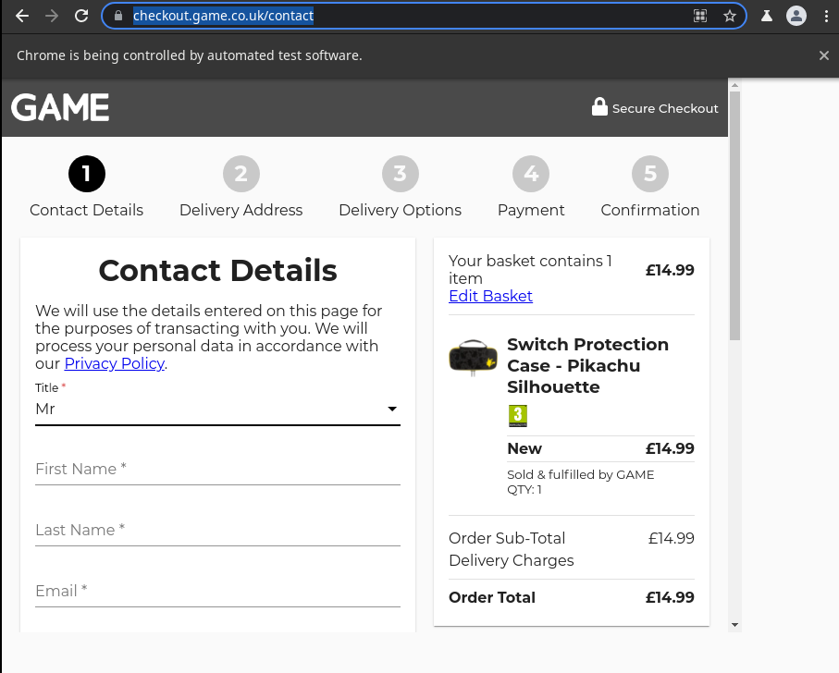
Task: Click 'Sold & fulfilled by GAME' text
Action: click(581, 474)
